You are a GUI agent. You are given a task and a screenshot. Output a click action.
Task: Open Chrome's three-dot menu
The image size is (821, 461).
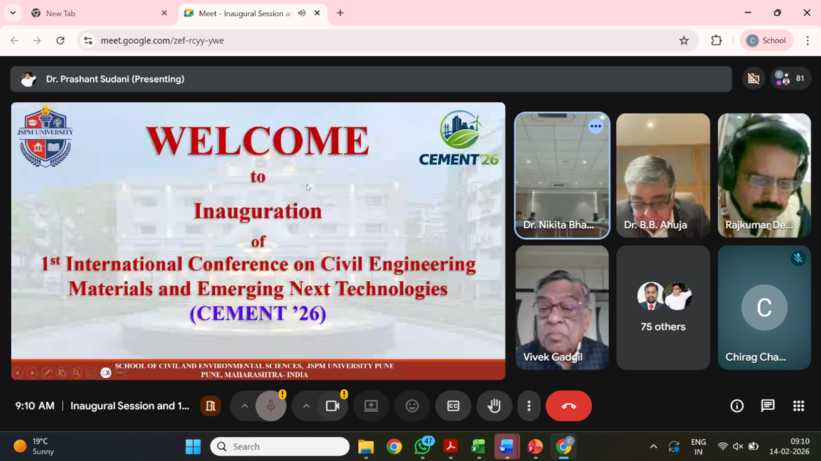[807, 41]
